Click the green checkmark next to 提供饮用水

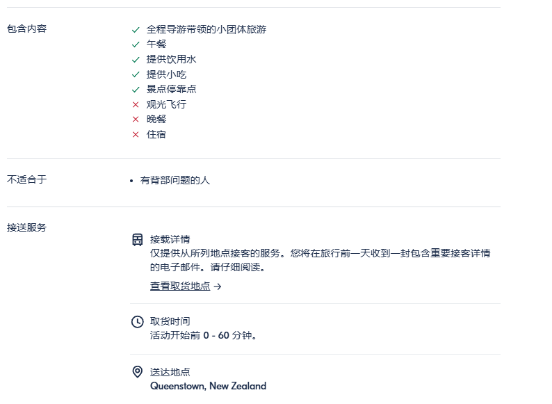pos(136,60)
